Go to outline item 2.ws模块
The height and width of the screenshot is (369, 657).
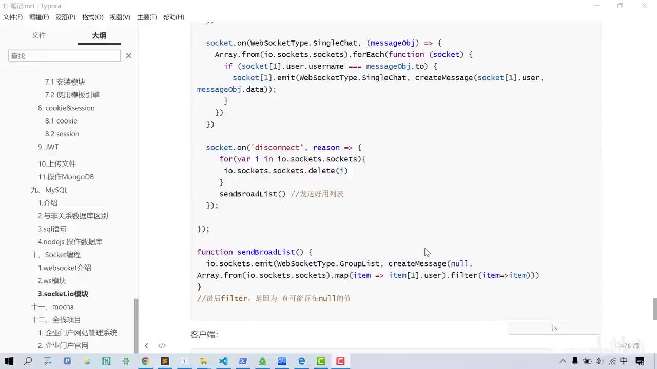(x=52, y=281)
